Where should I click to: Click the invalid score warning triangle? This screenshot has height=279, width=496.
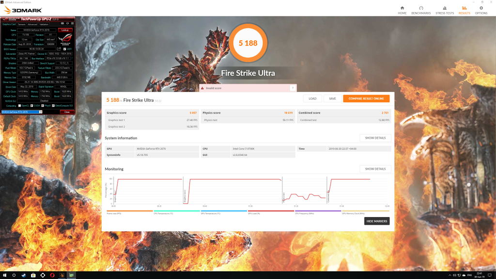click(x=202, y=88)
